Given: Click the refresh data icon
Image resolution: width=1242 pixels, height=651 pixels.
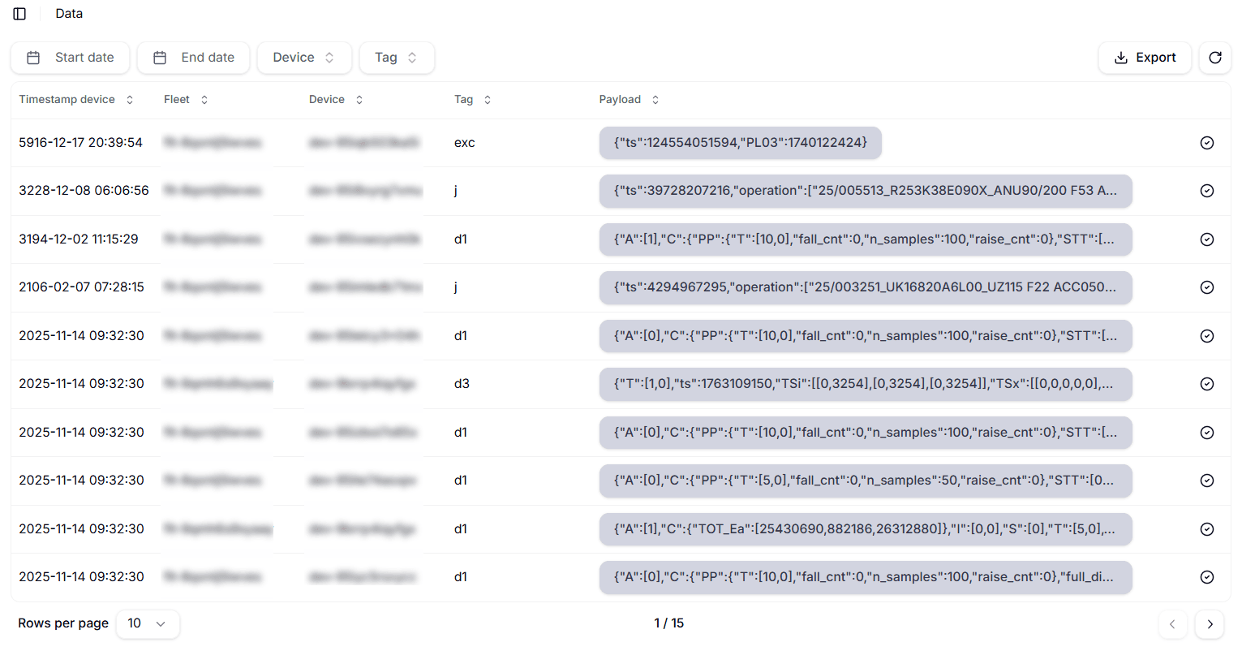Looking at the screenshot, I should (x=1214, y=58).
